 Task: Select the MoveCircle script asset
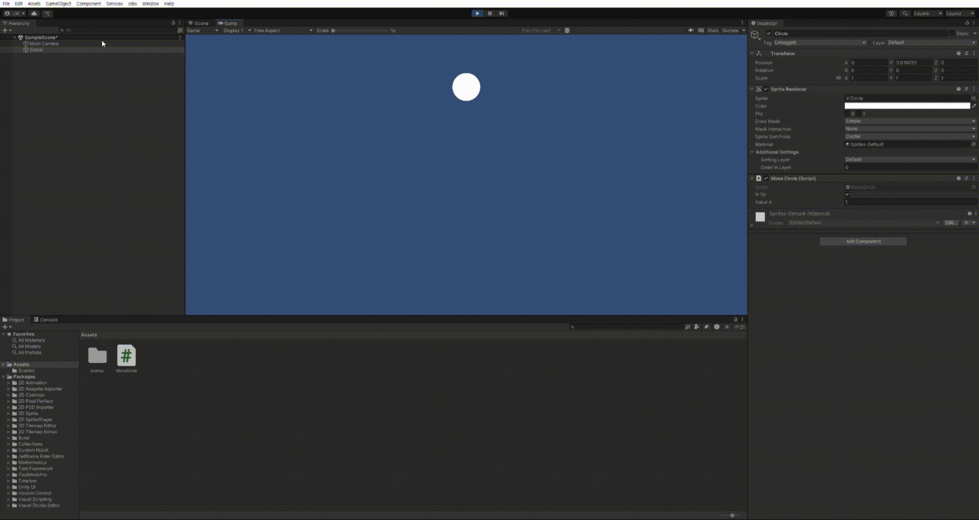click(x=126, y=359)
